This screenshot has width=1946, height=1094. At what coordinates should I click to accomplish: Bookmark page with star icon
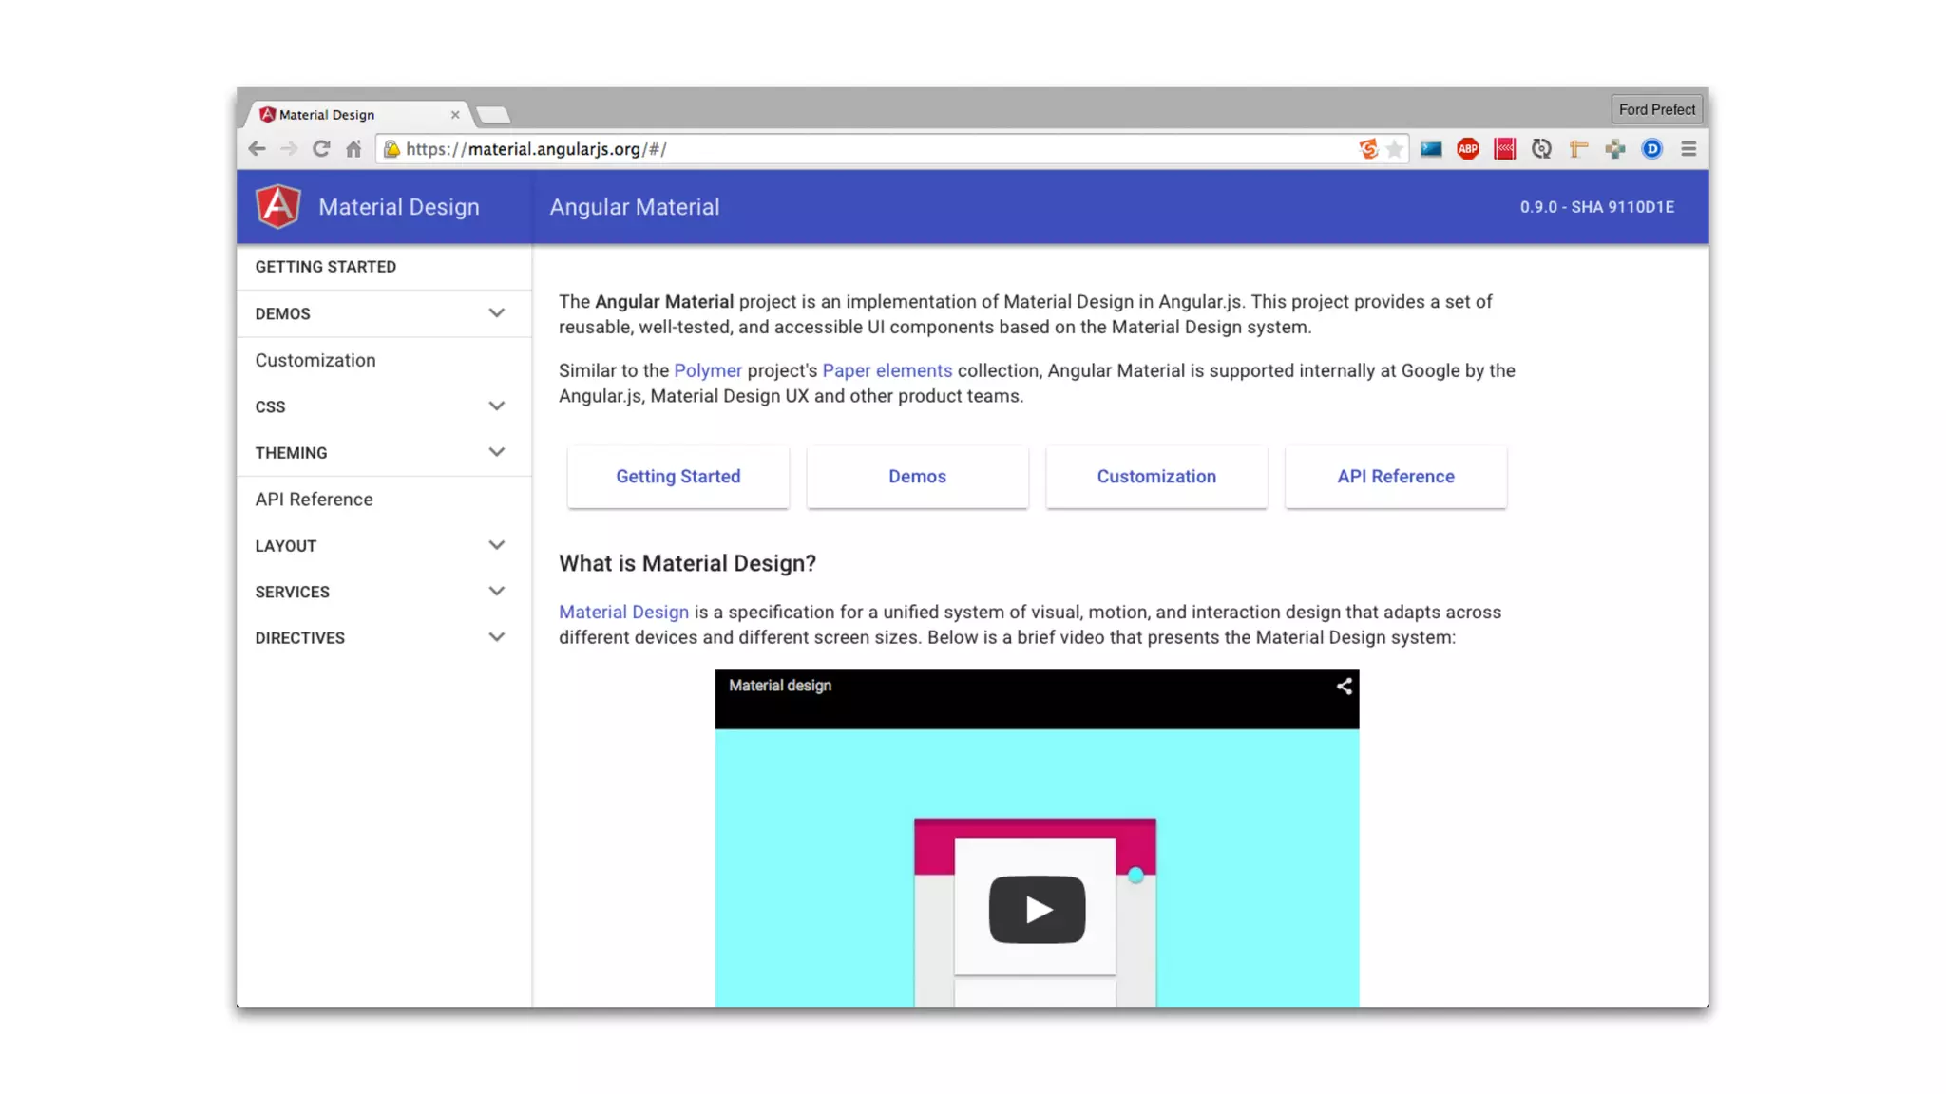tap(1394, 149)
